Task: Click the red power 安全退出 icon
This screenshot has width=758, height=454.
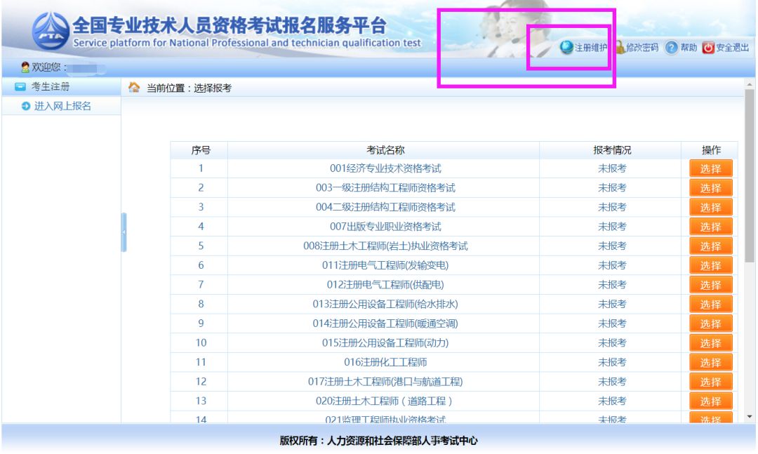Action: coord(708,47)
